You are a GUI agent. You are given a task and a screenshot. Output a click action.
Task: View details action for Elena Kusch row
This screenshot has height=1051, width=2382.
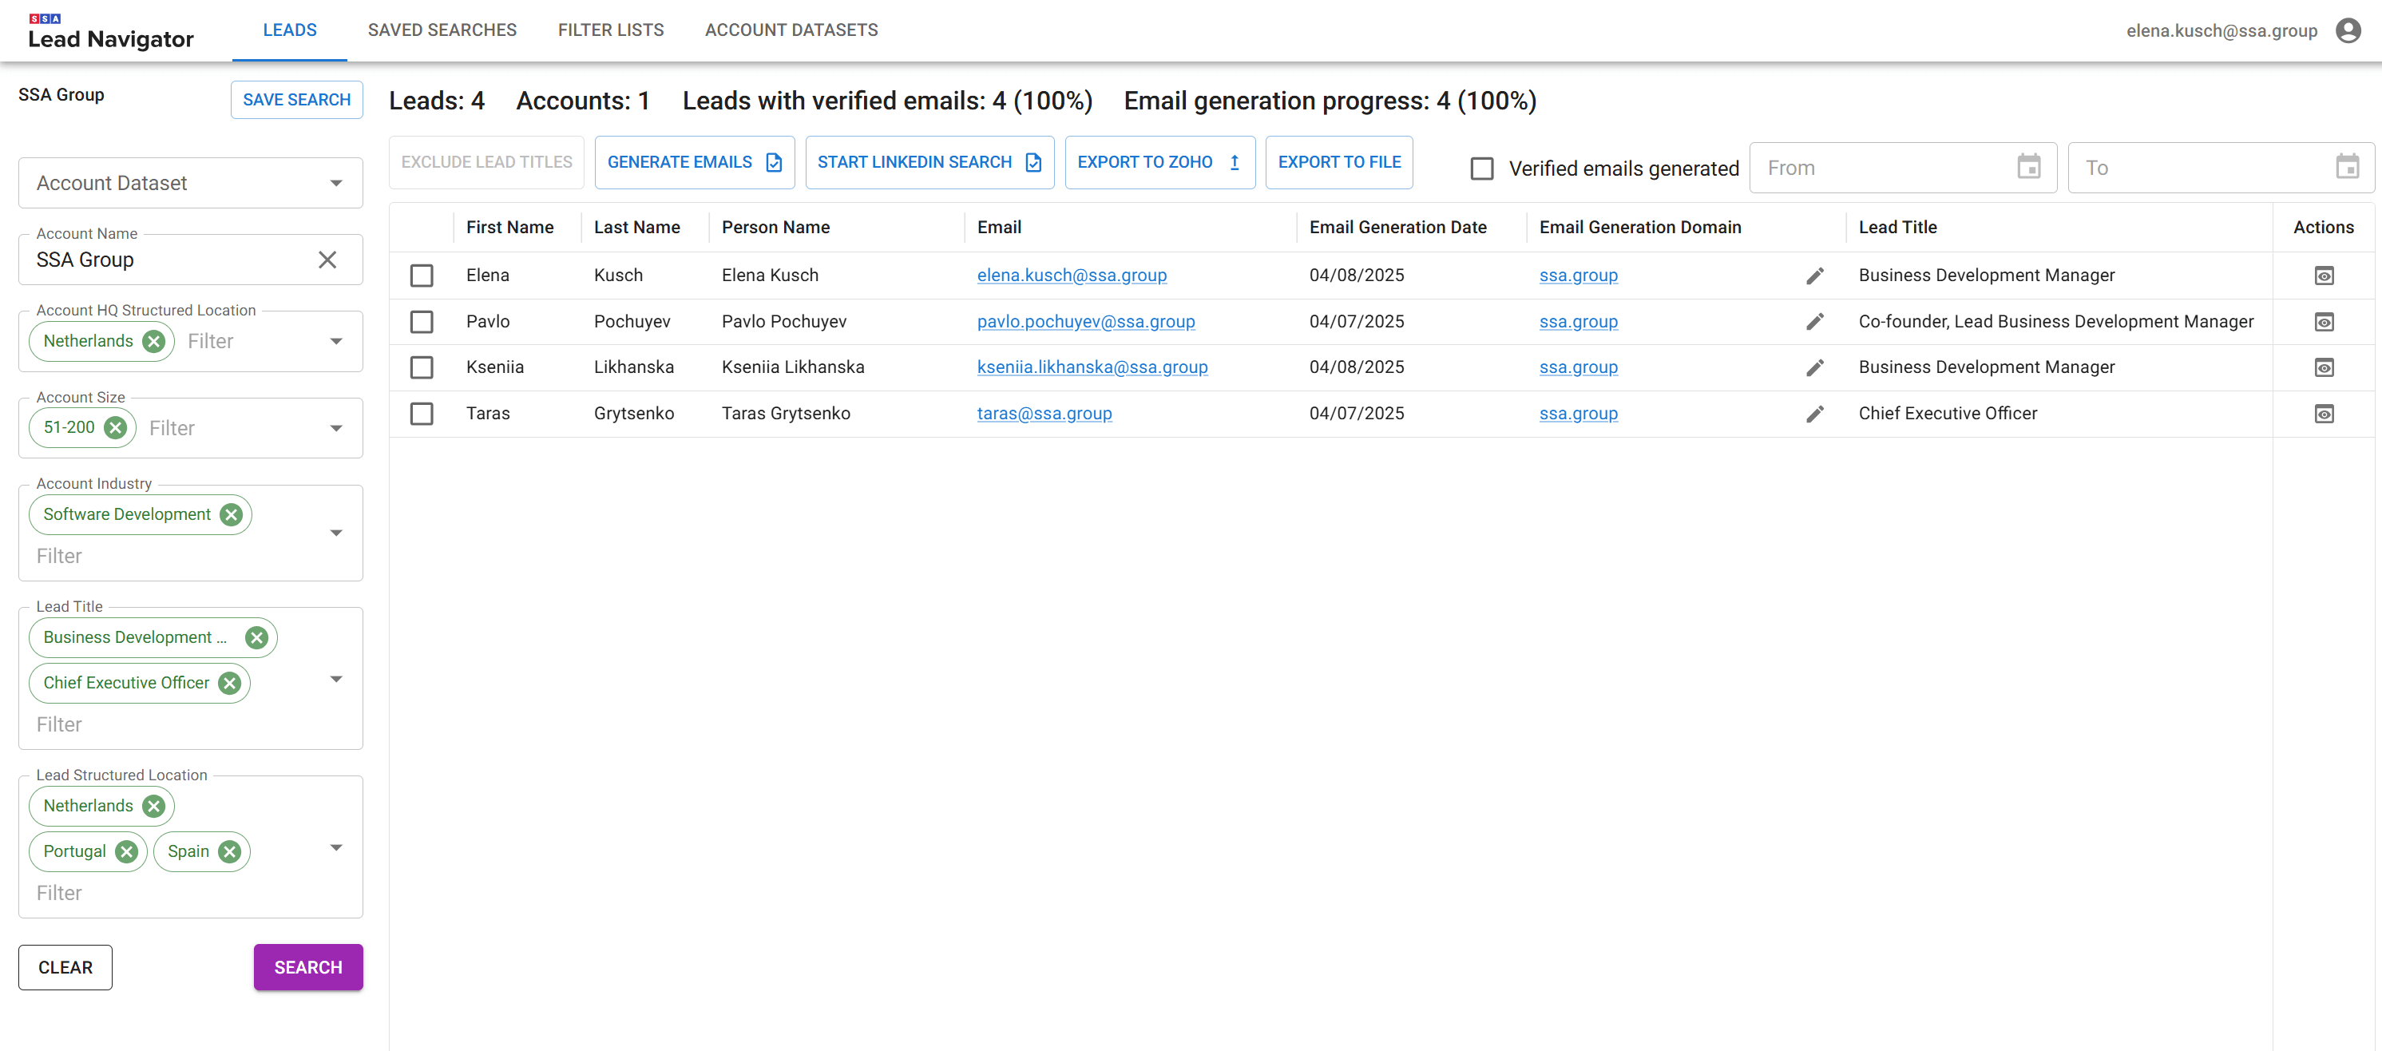[2324, 276]
